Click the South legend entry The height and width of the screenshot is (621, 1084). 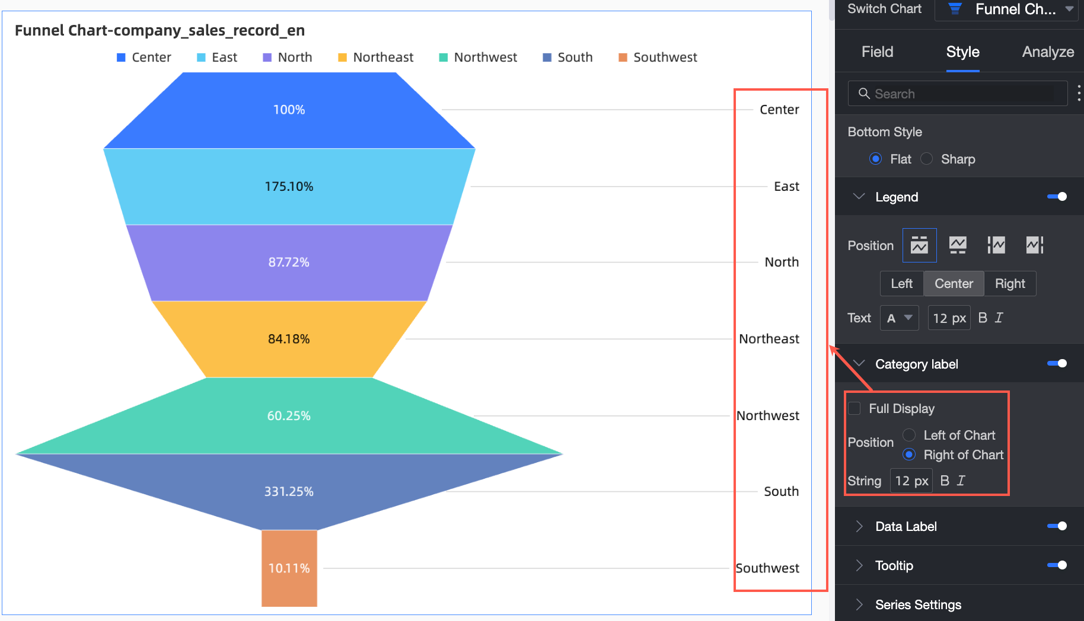tap(568, 57)
